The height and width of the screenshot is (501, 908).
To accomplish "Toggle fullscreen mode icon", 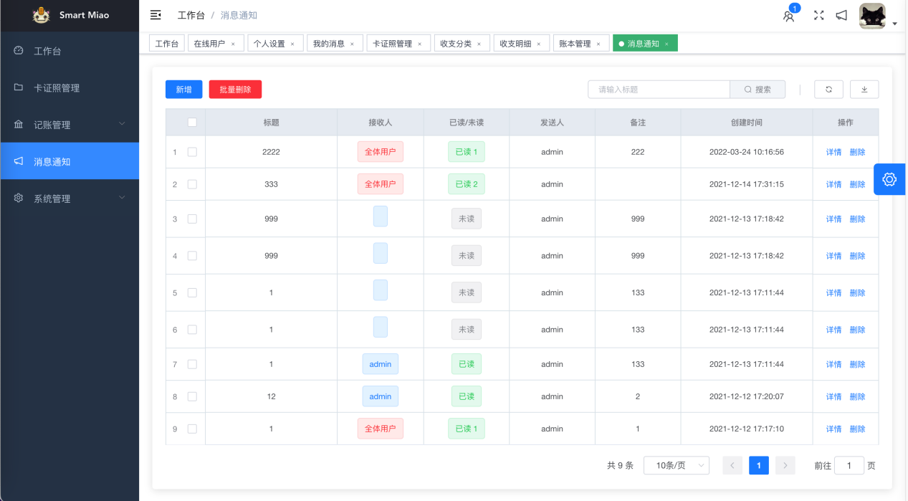I will click(818, 15).
